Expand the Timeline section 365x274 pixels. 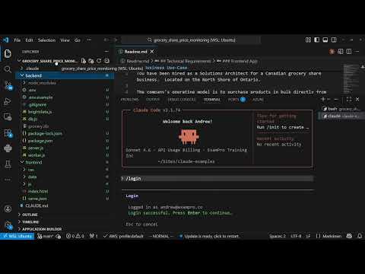pyautogui.click(x=65, y=221)
